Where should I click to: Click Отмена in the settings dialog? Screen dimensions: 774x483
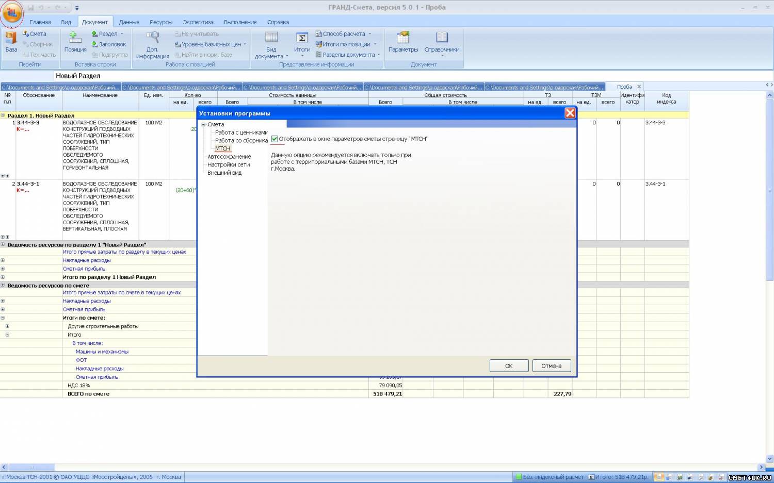(551, 365)
